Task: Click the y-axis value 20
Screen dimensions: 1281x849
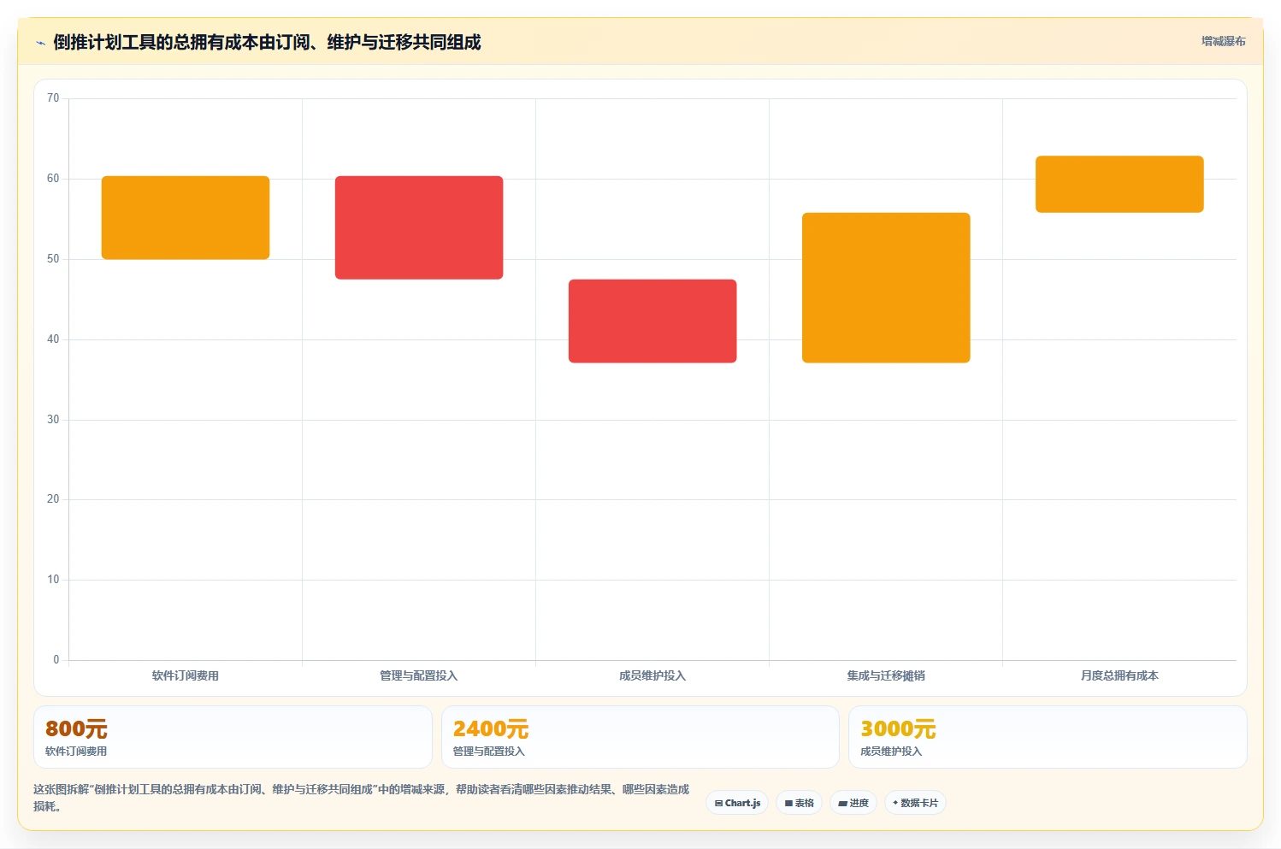Action: tap(53, 499)
